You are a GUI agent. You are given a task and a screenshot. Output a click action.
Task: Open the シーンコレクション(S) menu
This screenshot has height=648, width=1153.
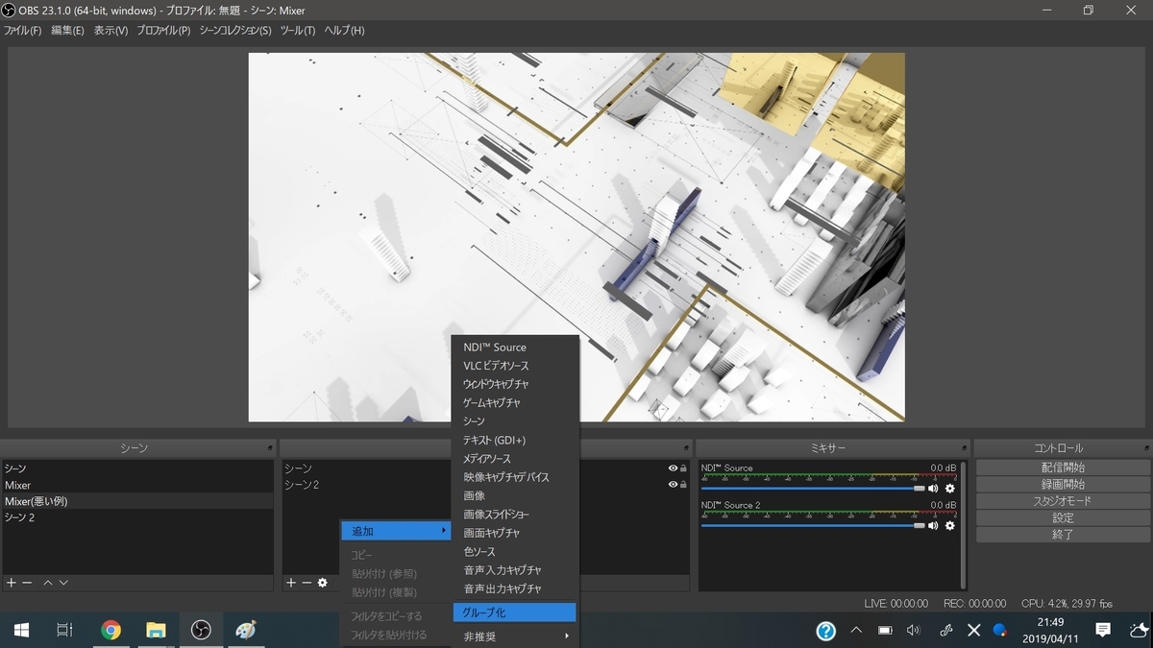point(235,31)
